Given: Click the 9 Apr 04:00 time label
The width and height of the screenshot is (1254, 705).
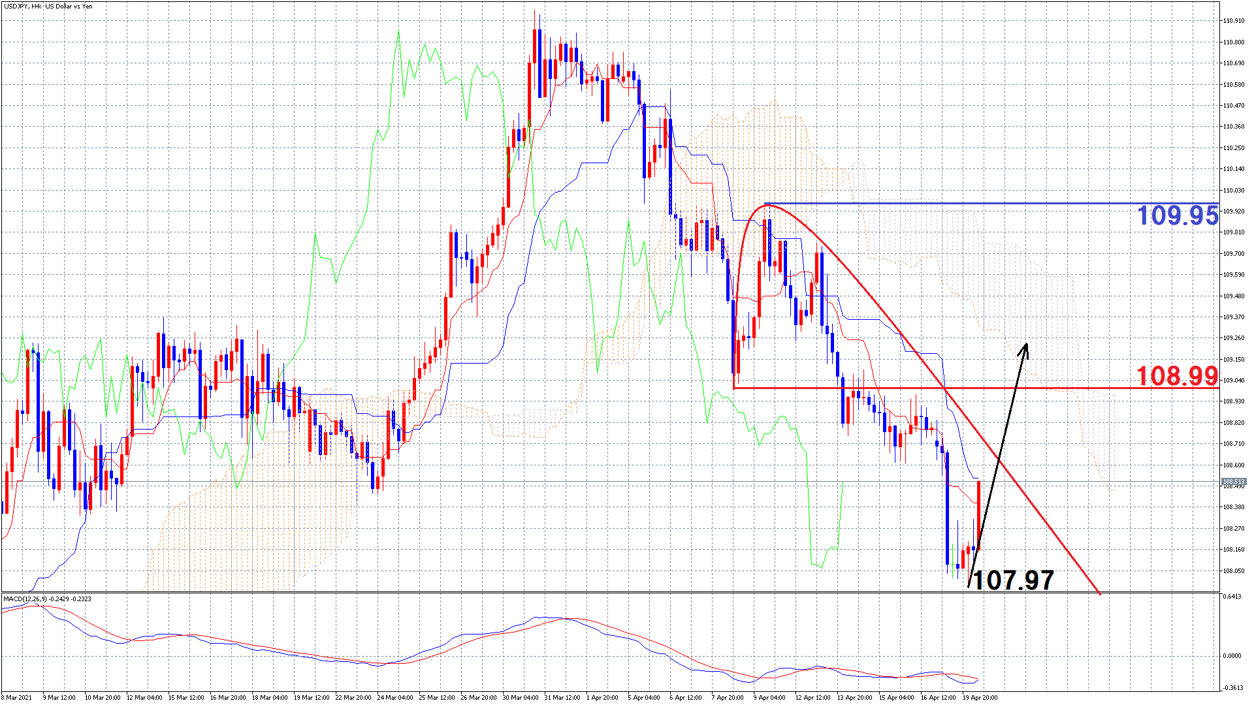Looking at the screenshot, I should pyautogui.click(x=770, y=697).
